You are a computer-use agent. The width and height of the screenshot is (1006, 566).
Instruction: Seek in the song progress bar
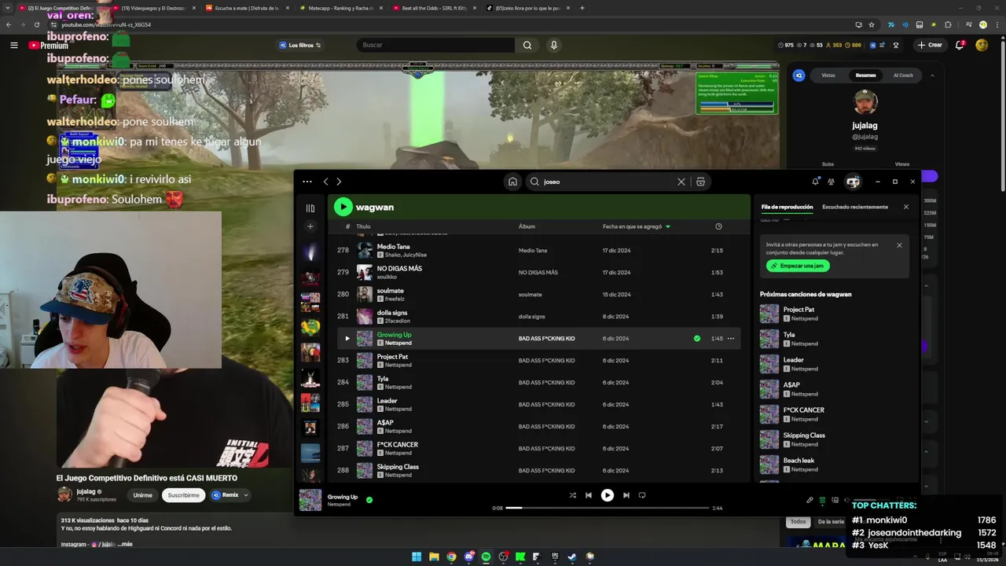pos(607,508)
